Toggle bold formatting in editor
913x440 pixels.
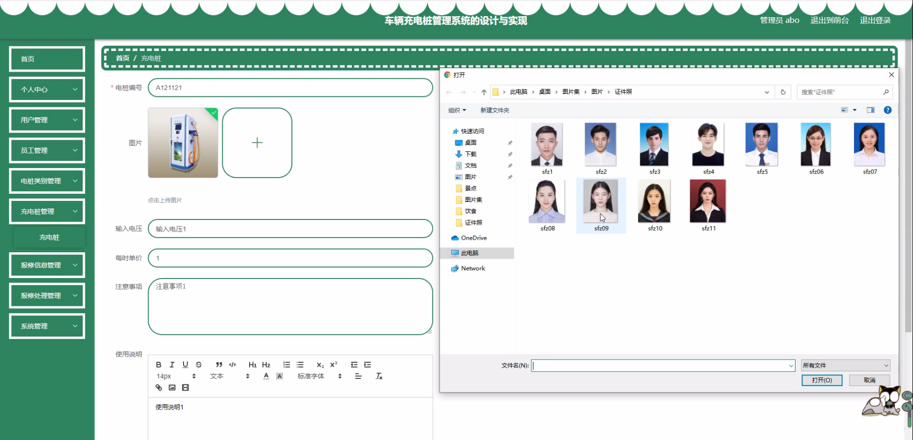pos(159,365)
